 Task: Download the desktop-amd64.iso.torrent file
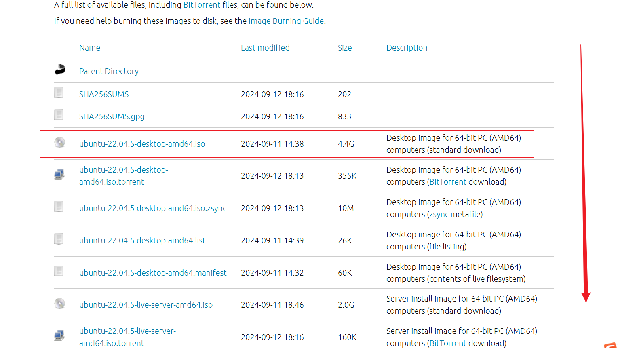pyautogui.click(x=124, y=176)
